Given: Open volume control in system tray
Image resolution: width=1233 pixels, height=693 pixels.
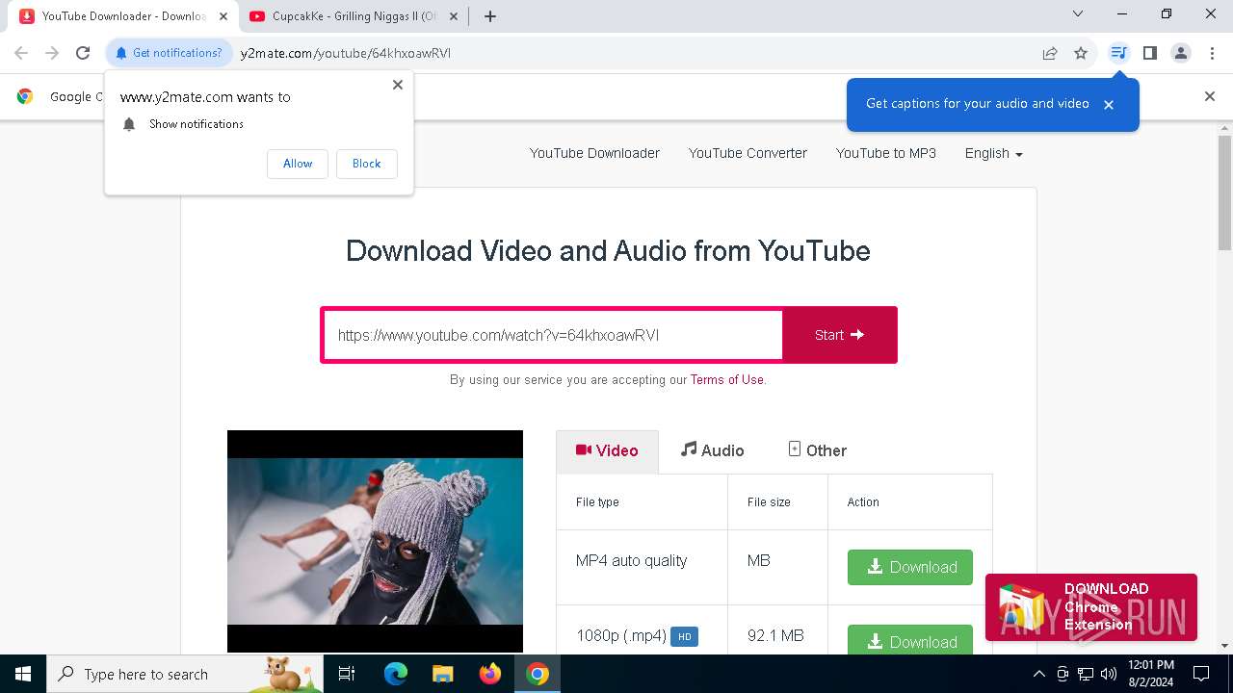Looking at the screenshot, I should point(1109,674).
